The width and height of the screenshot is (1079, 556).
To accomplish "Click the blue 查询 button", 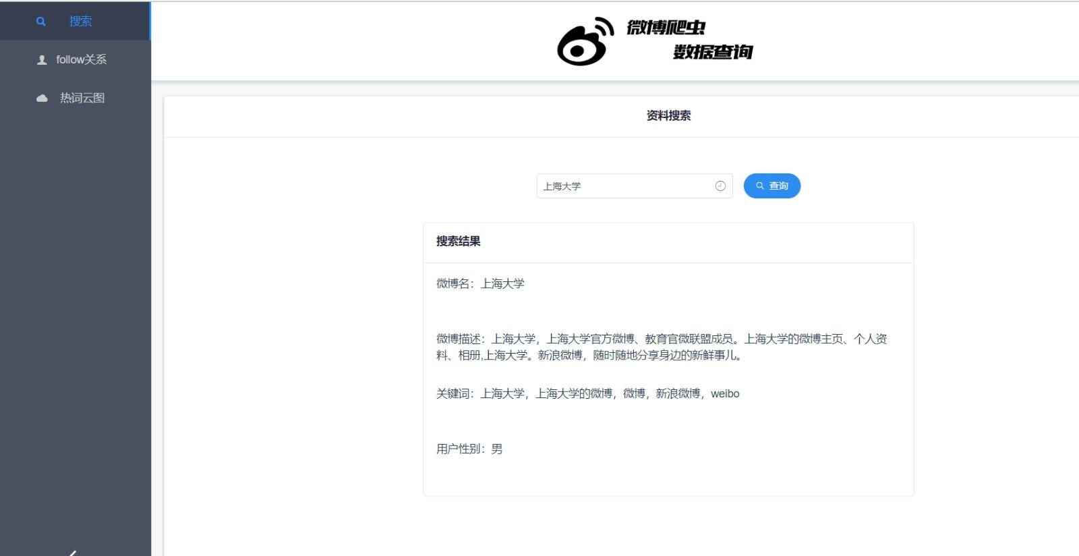I will pos(772,186).
